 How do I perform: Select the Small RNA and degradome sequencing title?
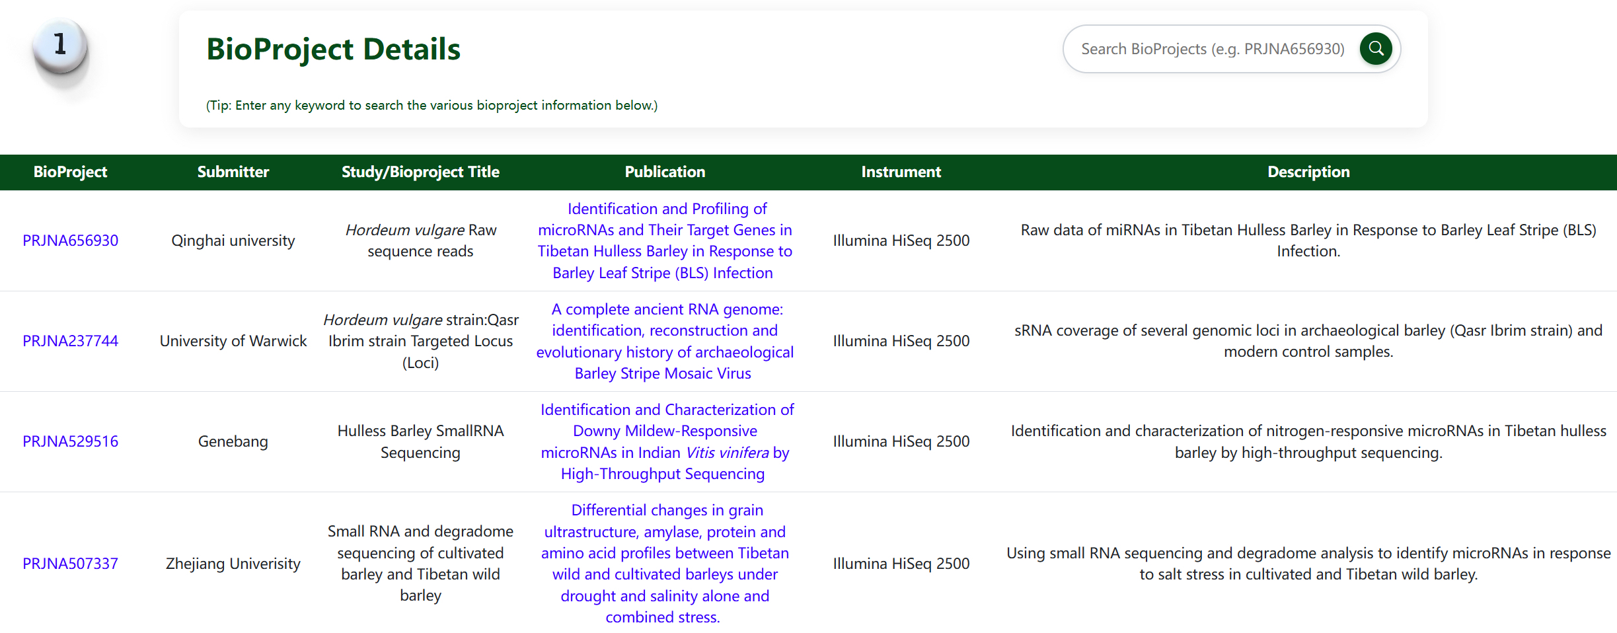tap(420, 564)
